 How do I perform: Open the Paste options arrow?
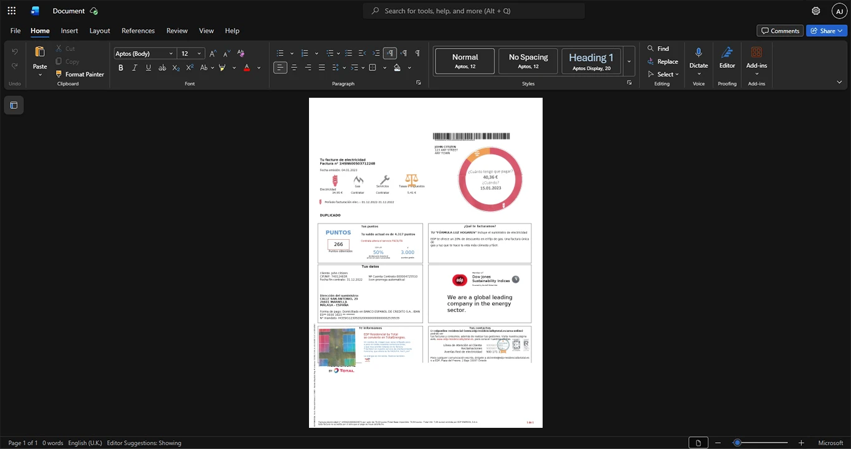[x=40, y=75]
